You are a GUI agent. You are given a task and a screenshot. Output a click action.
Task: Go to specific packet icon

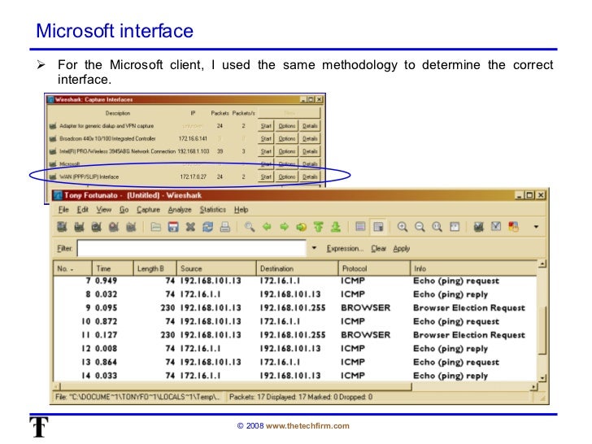301,227
